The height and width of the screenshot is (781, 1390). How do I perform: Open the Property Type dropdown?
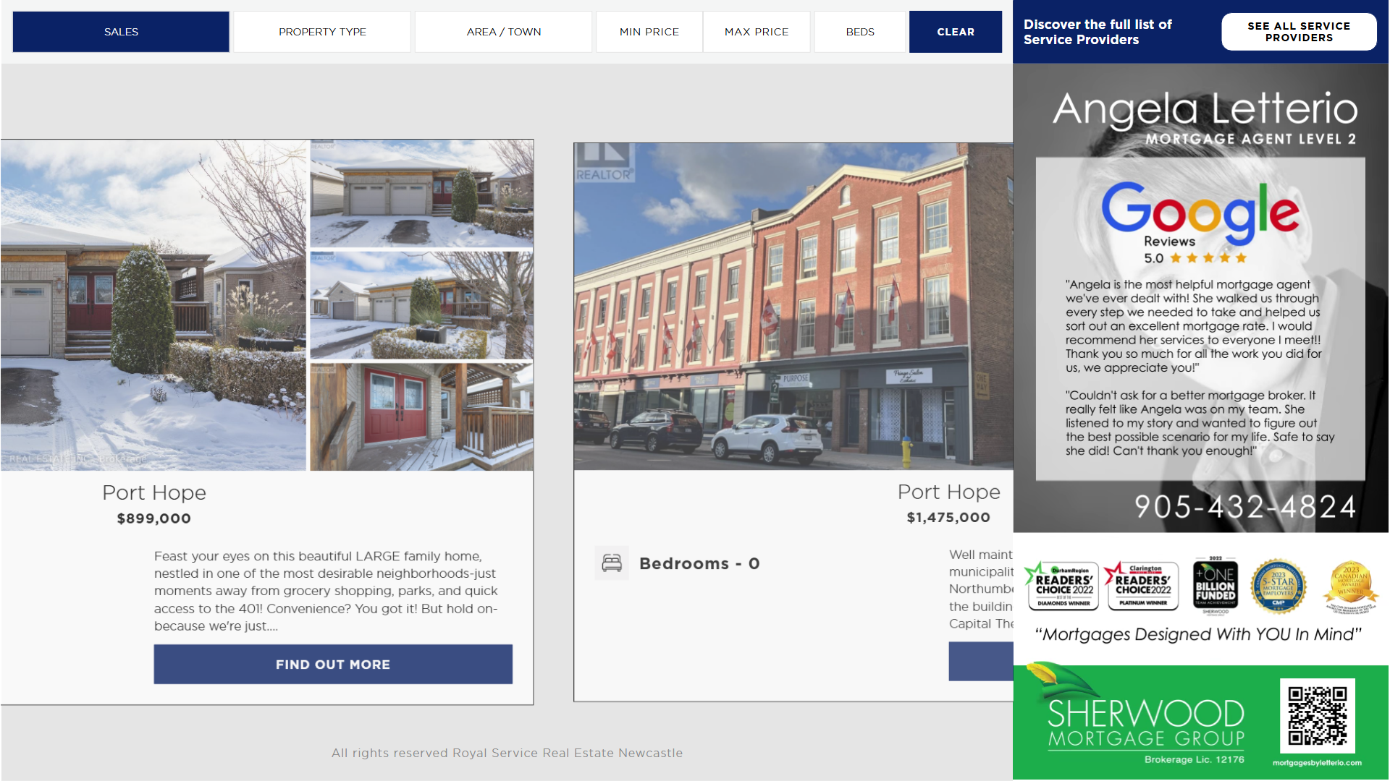tap(322, 32)
